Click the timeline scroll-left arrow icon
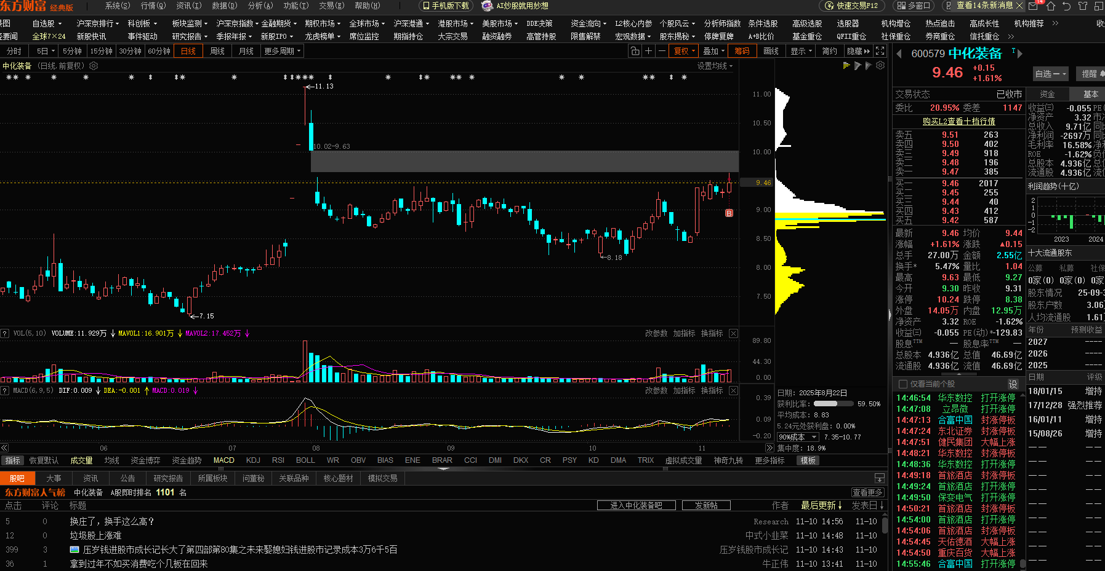 click(4, 448)
